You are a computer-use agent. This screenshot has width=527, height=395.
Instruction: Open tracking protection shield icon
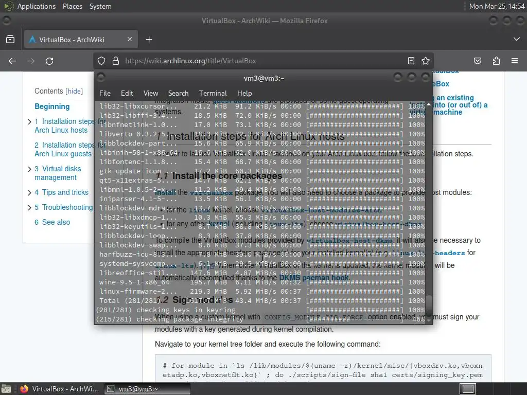coord(101,61)
